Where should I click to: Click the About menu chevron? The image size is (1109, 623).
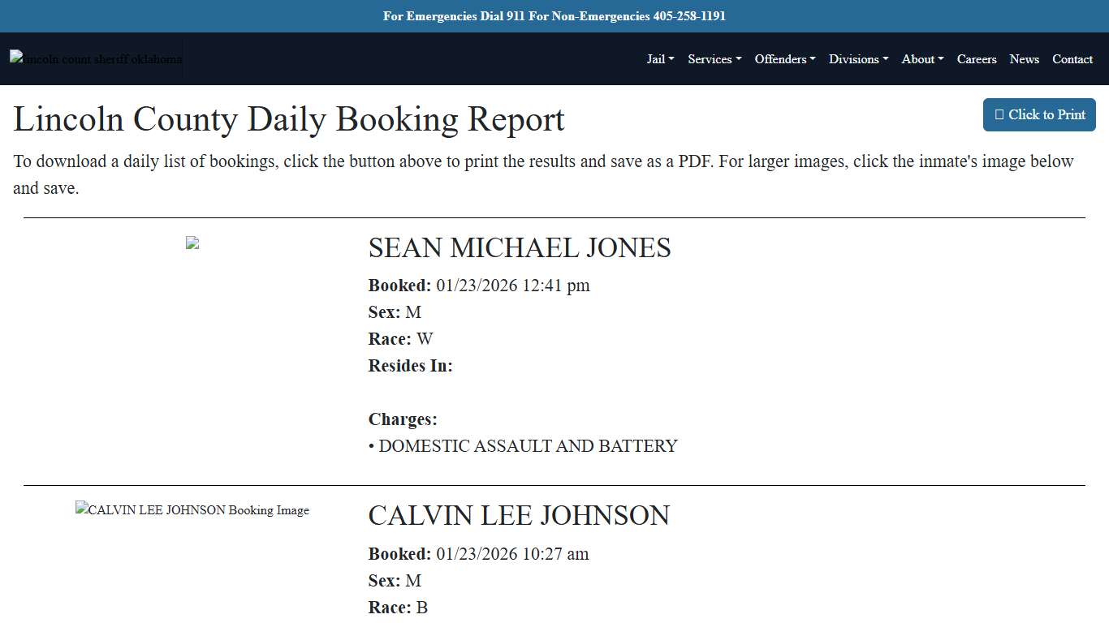[940, 59]
